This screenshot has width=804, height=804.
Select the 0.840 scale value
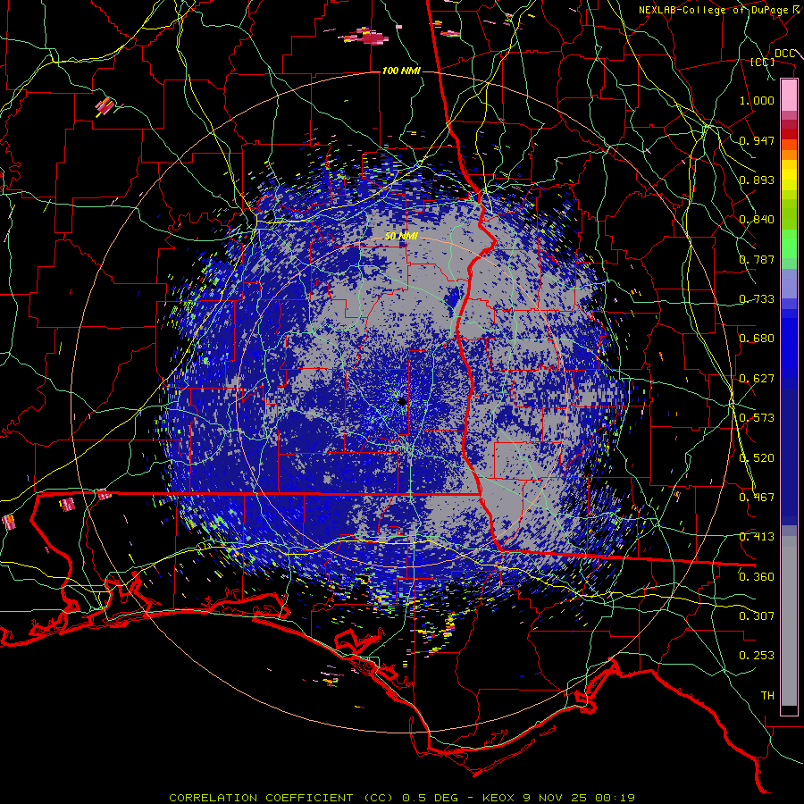(757, 220)
